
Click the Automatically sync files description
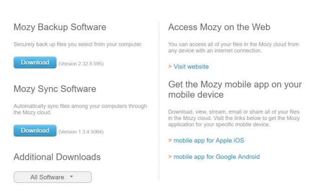pyautogui.click(x=80, y=109)
